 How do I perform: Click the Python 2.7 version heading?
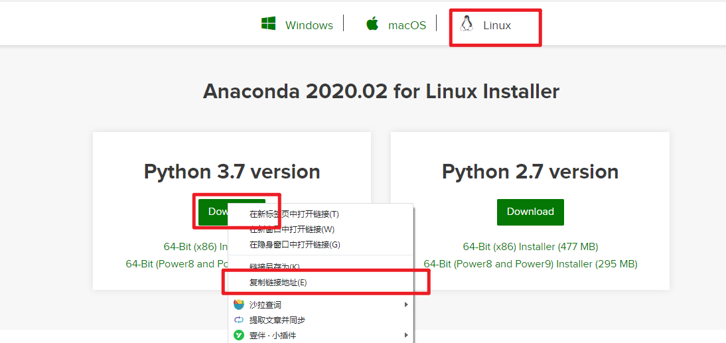(530, 172)
